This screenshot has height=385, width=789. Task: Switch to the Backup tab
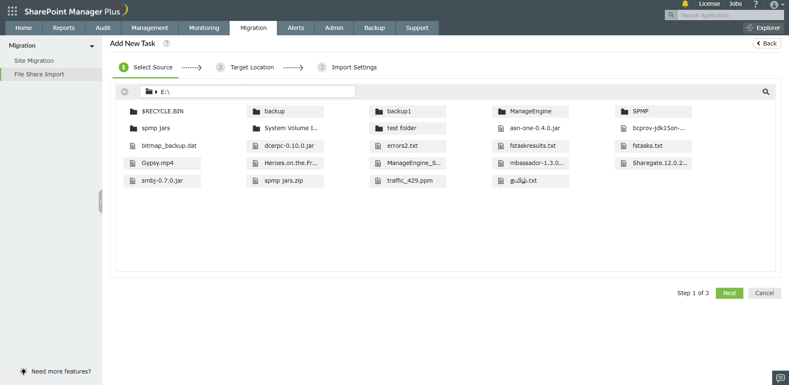[x=374, y=28]
